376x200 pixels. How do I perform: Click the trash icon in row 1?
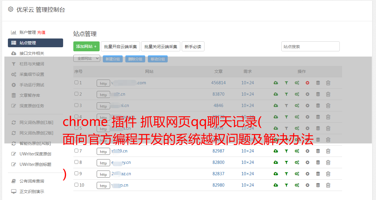(x=328, y=83)
